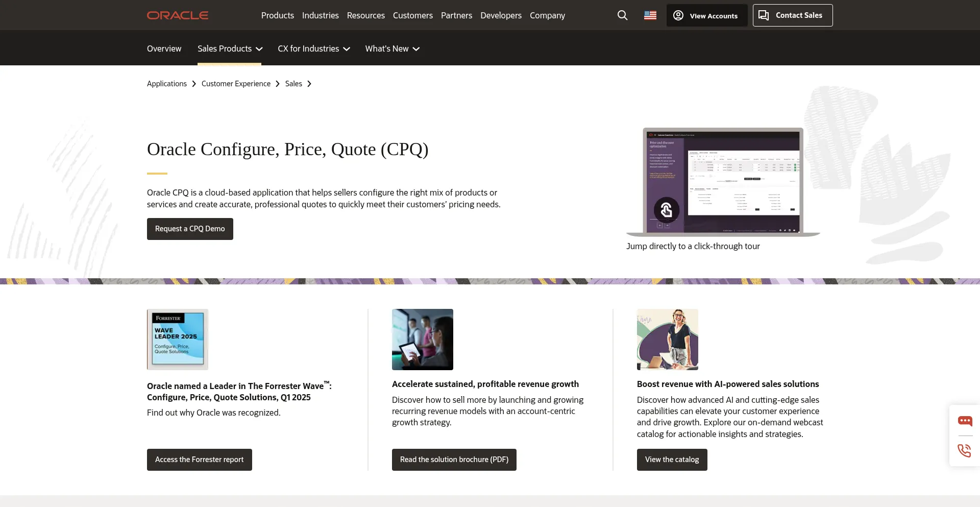Expand the What's New dropdown
This screenshot has width=980, height=507.
tap(392, 49)
